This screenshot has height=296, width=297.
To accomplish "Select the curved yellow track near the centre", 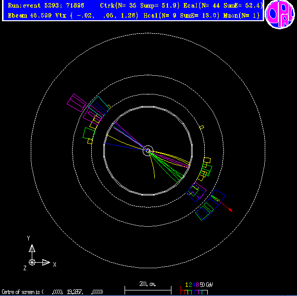I will tap(152, 165).
